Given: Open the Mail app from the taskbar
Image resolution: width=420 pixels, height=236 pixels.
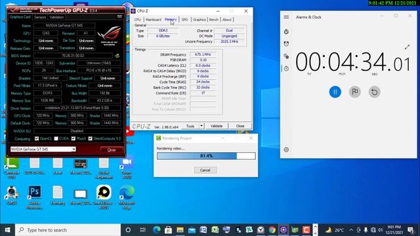Looking at the screenshot, I should point(192,230).
